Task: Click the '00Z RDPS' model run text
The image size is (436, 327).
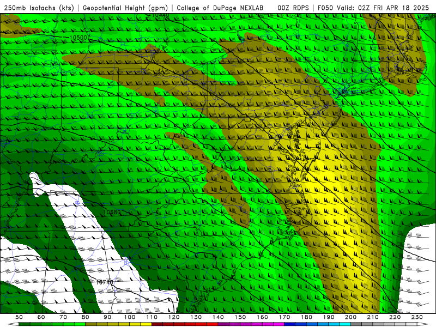Action: (x=293, y=8)
